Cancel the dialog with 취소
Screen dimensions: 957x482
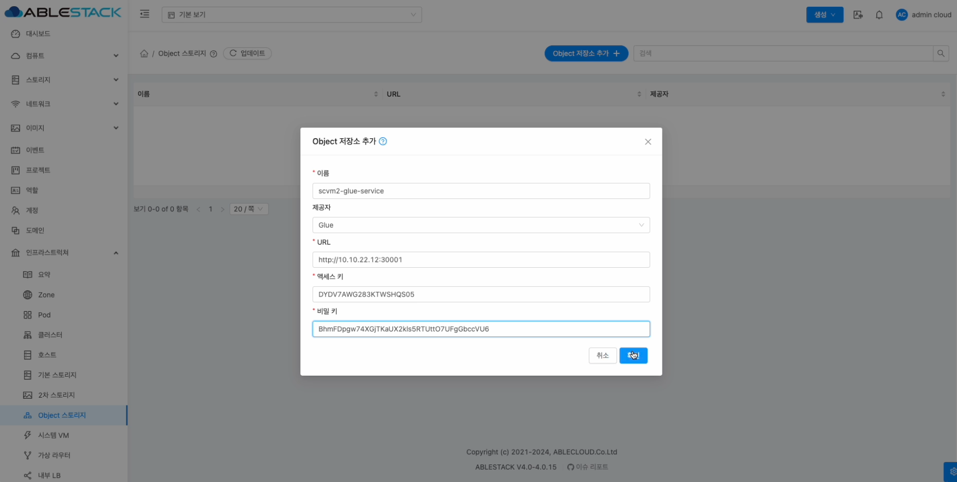(x=603, y=355)
